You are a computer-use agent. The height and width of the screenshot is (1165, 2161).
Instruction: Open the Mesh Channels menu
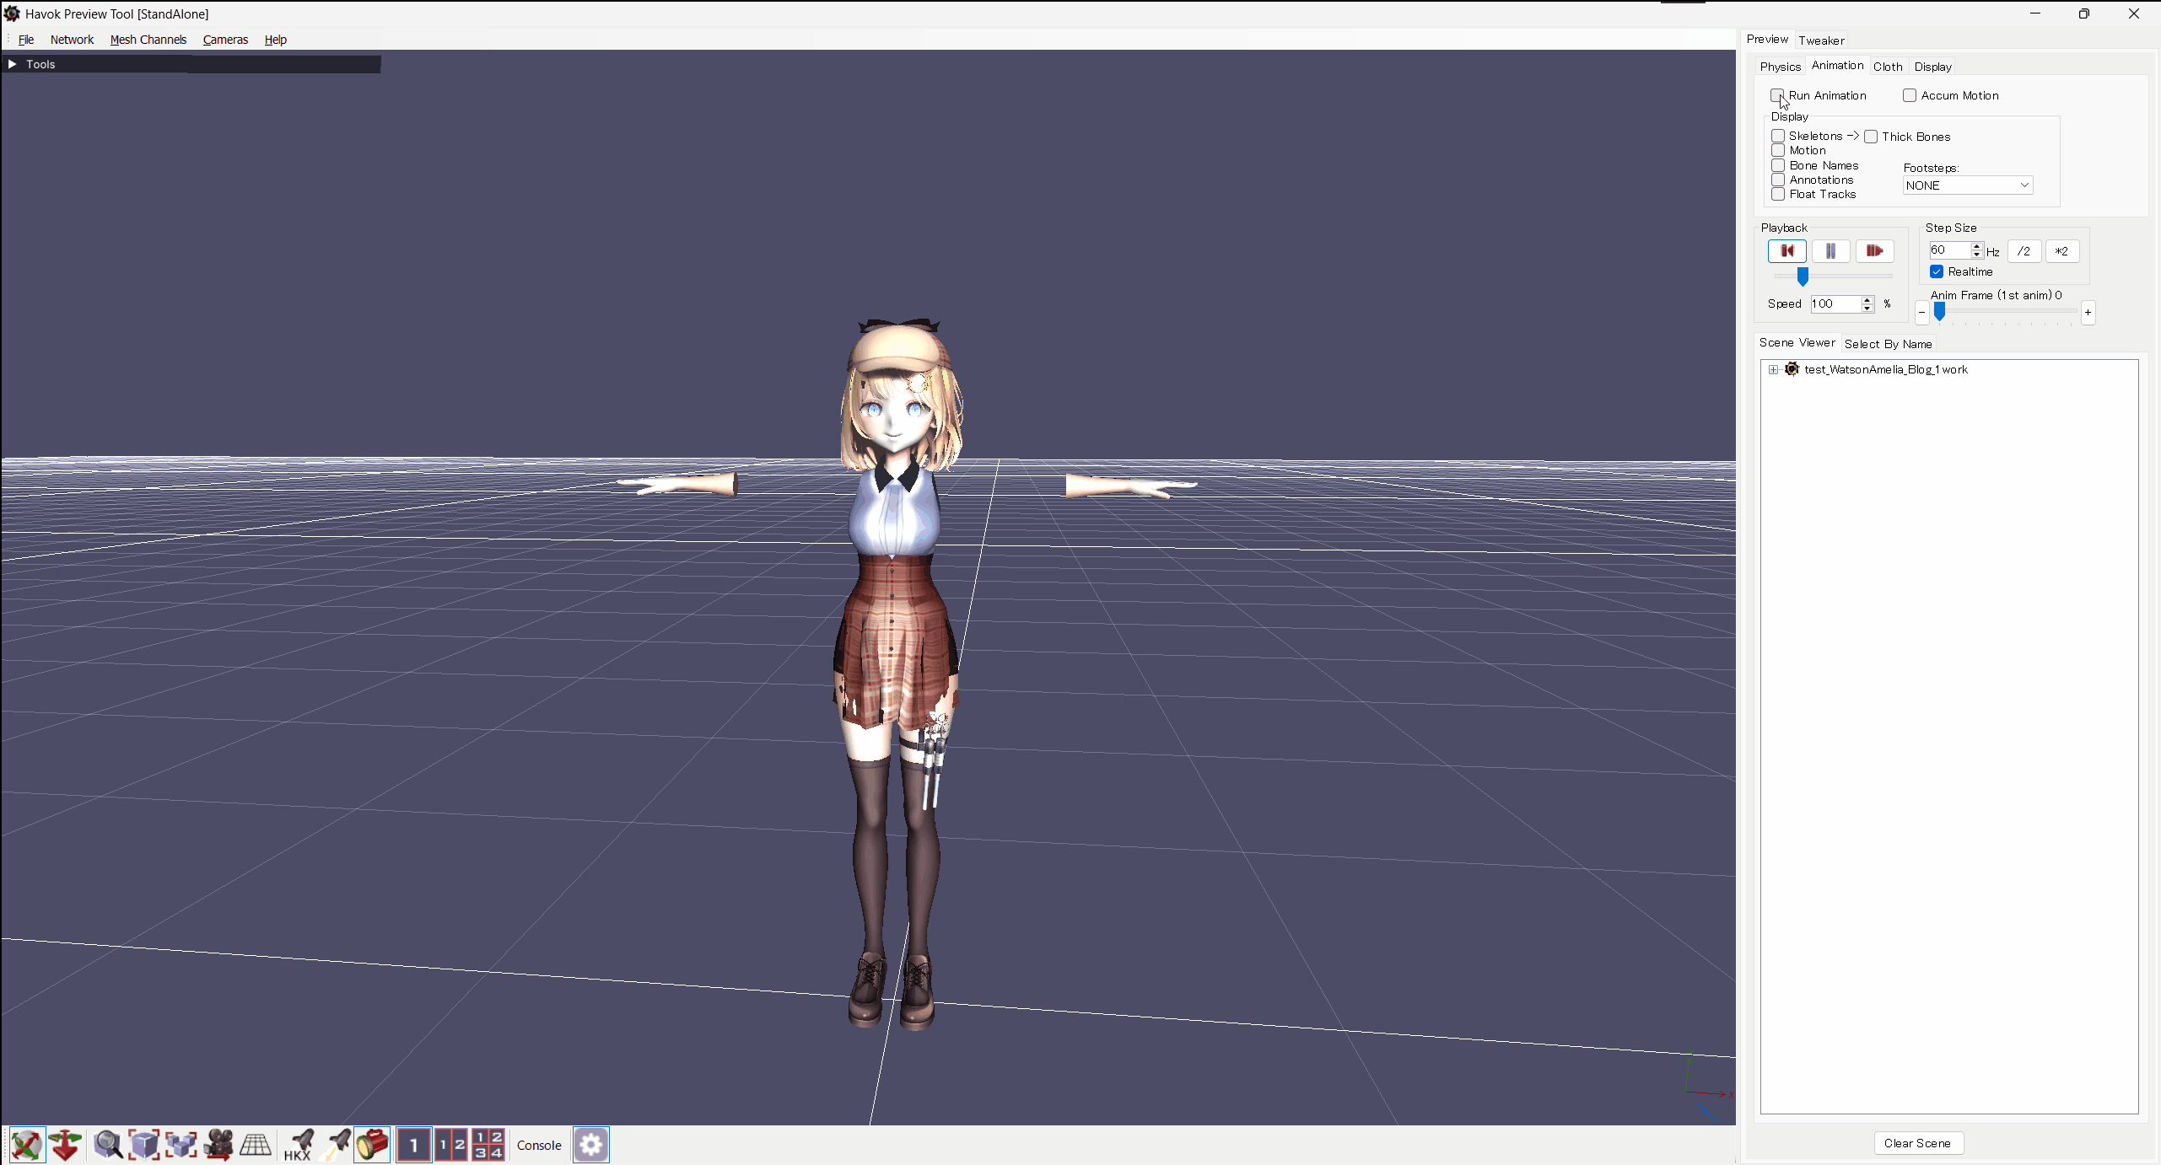point(148,40)
